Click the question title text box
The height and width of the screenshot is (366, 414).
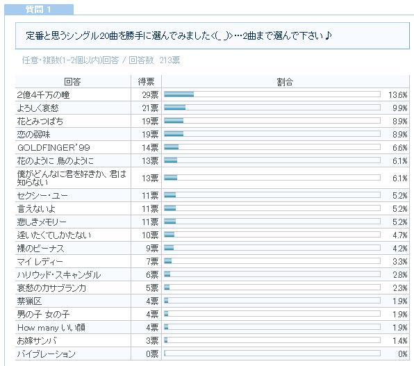(x=213, y=35)
